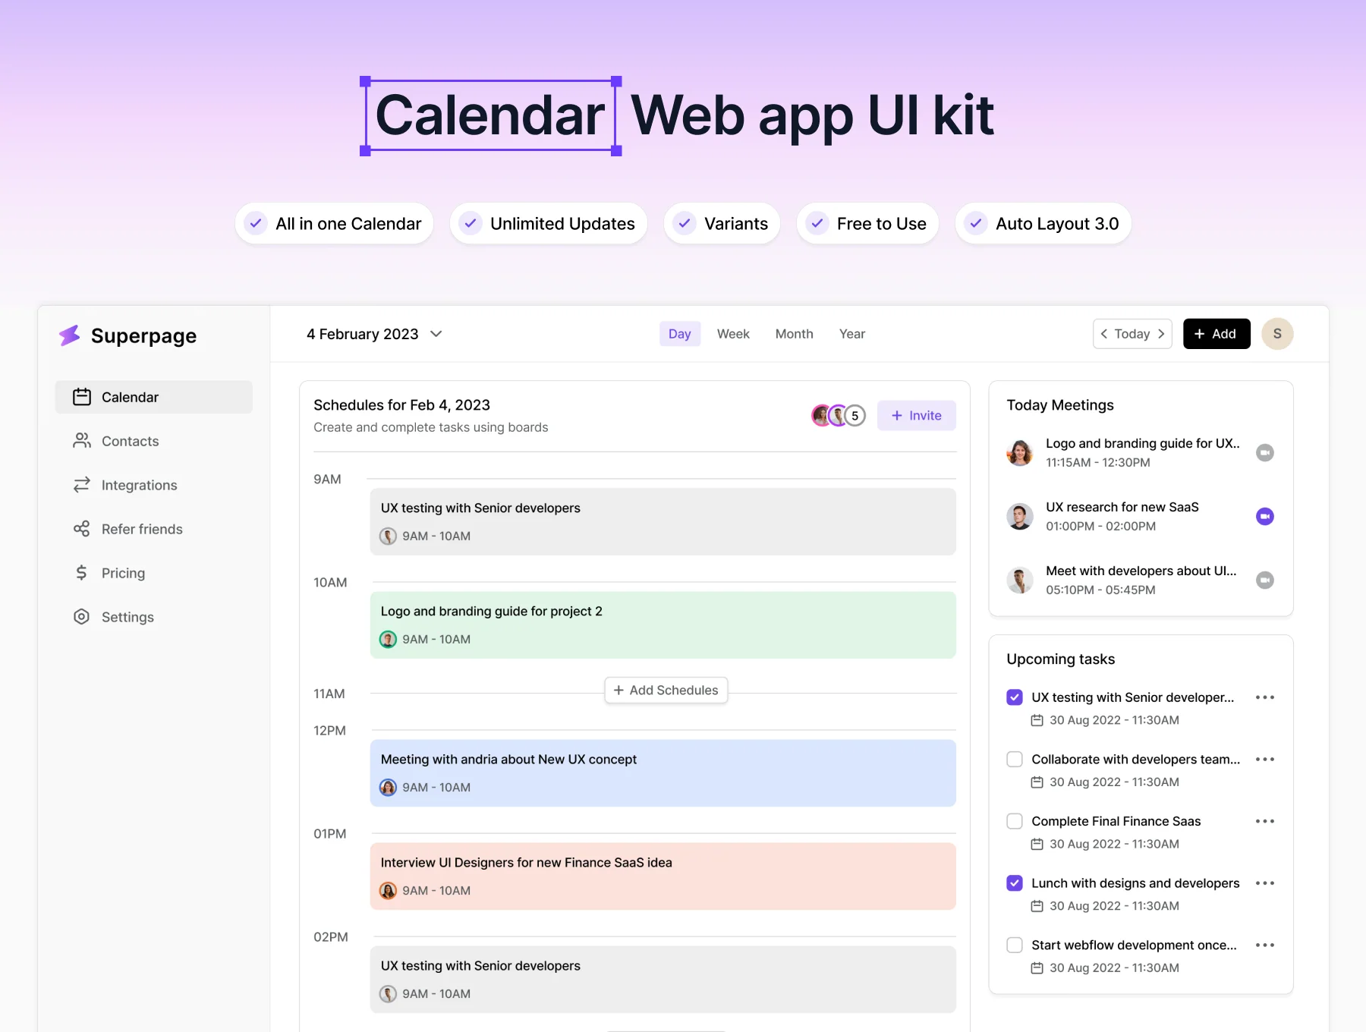Click the Superpage logo icon
The width and height of the screenshot is (1366, 1032).
tap(70, 335)
